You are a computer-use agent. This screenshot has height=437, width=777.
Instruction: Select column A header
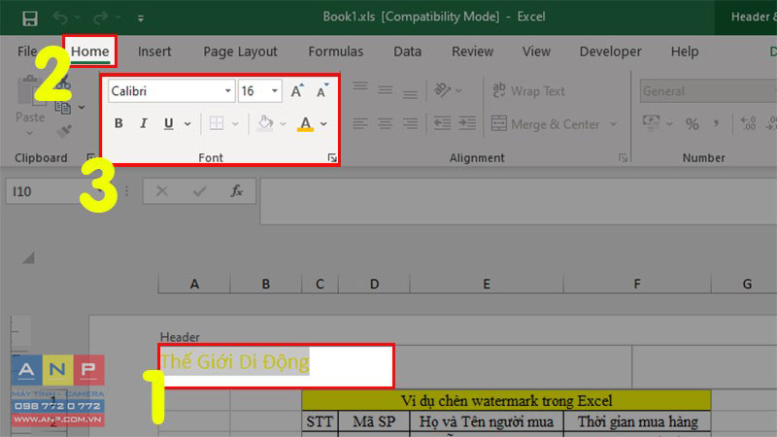tap(194, 284)
